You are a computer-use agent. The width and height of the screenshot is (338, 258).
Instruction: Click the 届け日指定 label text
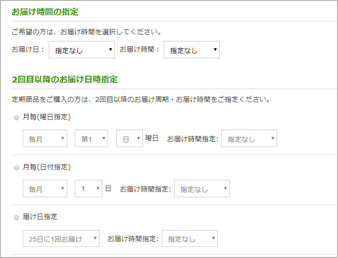(40, 217)
